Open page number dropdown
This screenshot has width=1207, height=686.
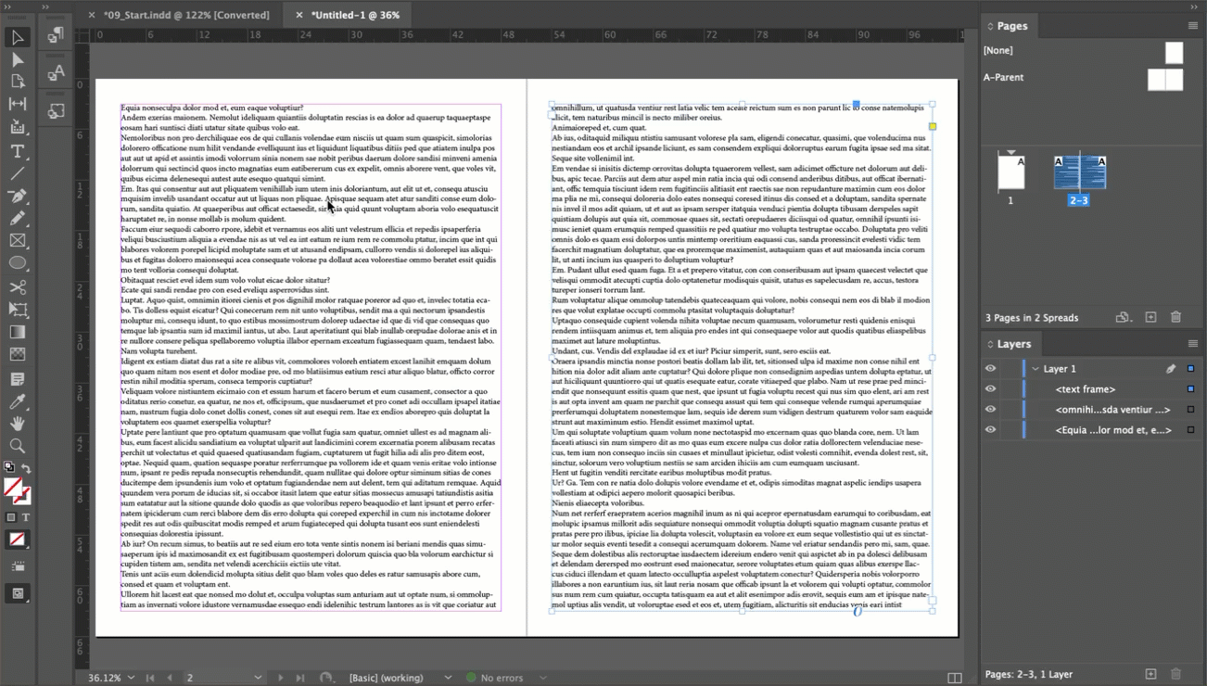tap(258, 678)
